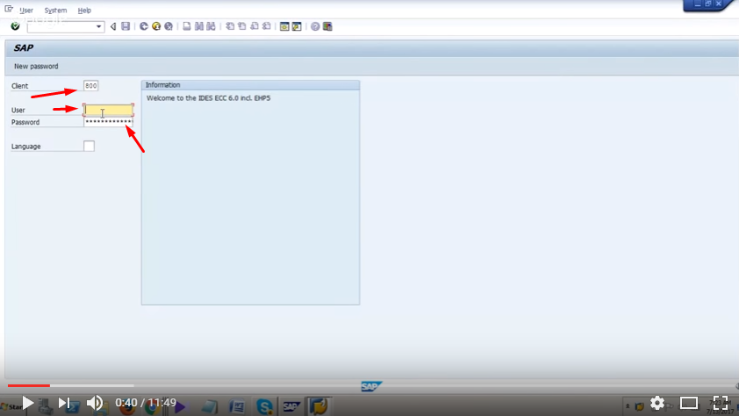
Task: Enter fullscreen mode
Action: 721,403
